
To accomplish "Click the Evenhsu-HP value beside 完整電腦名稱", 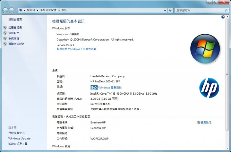I will (98, 128).
